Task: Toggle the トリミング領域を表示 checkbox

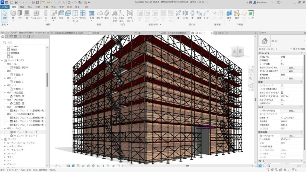Action: pos(282,89)
